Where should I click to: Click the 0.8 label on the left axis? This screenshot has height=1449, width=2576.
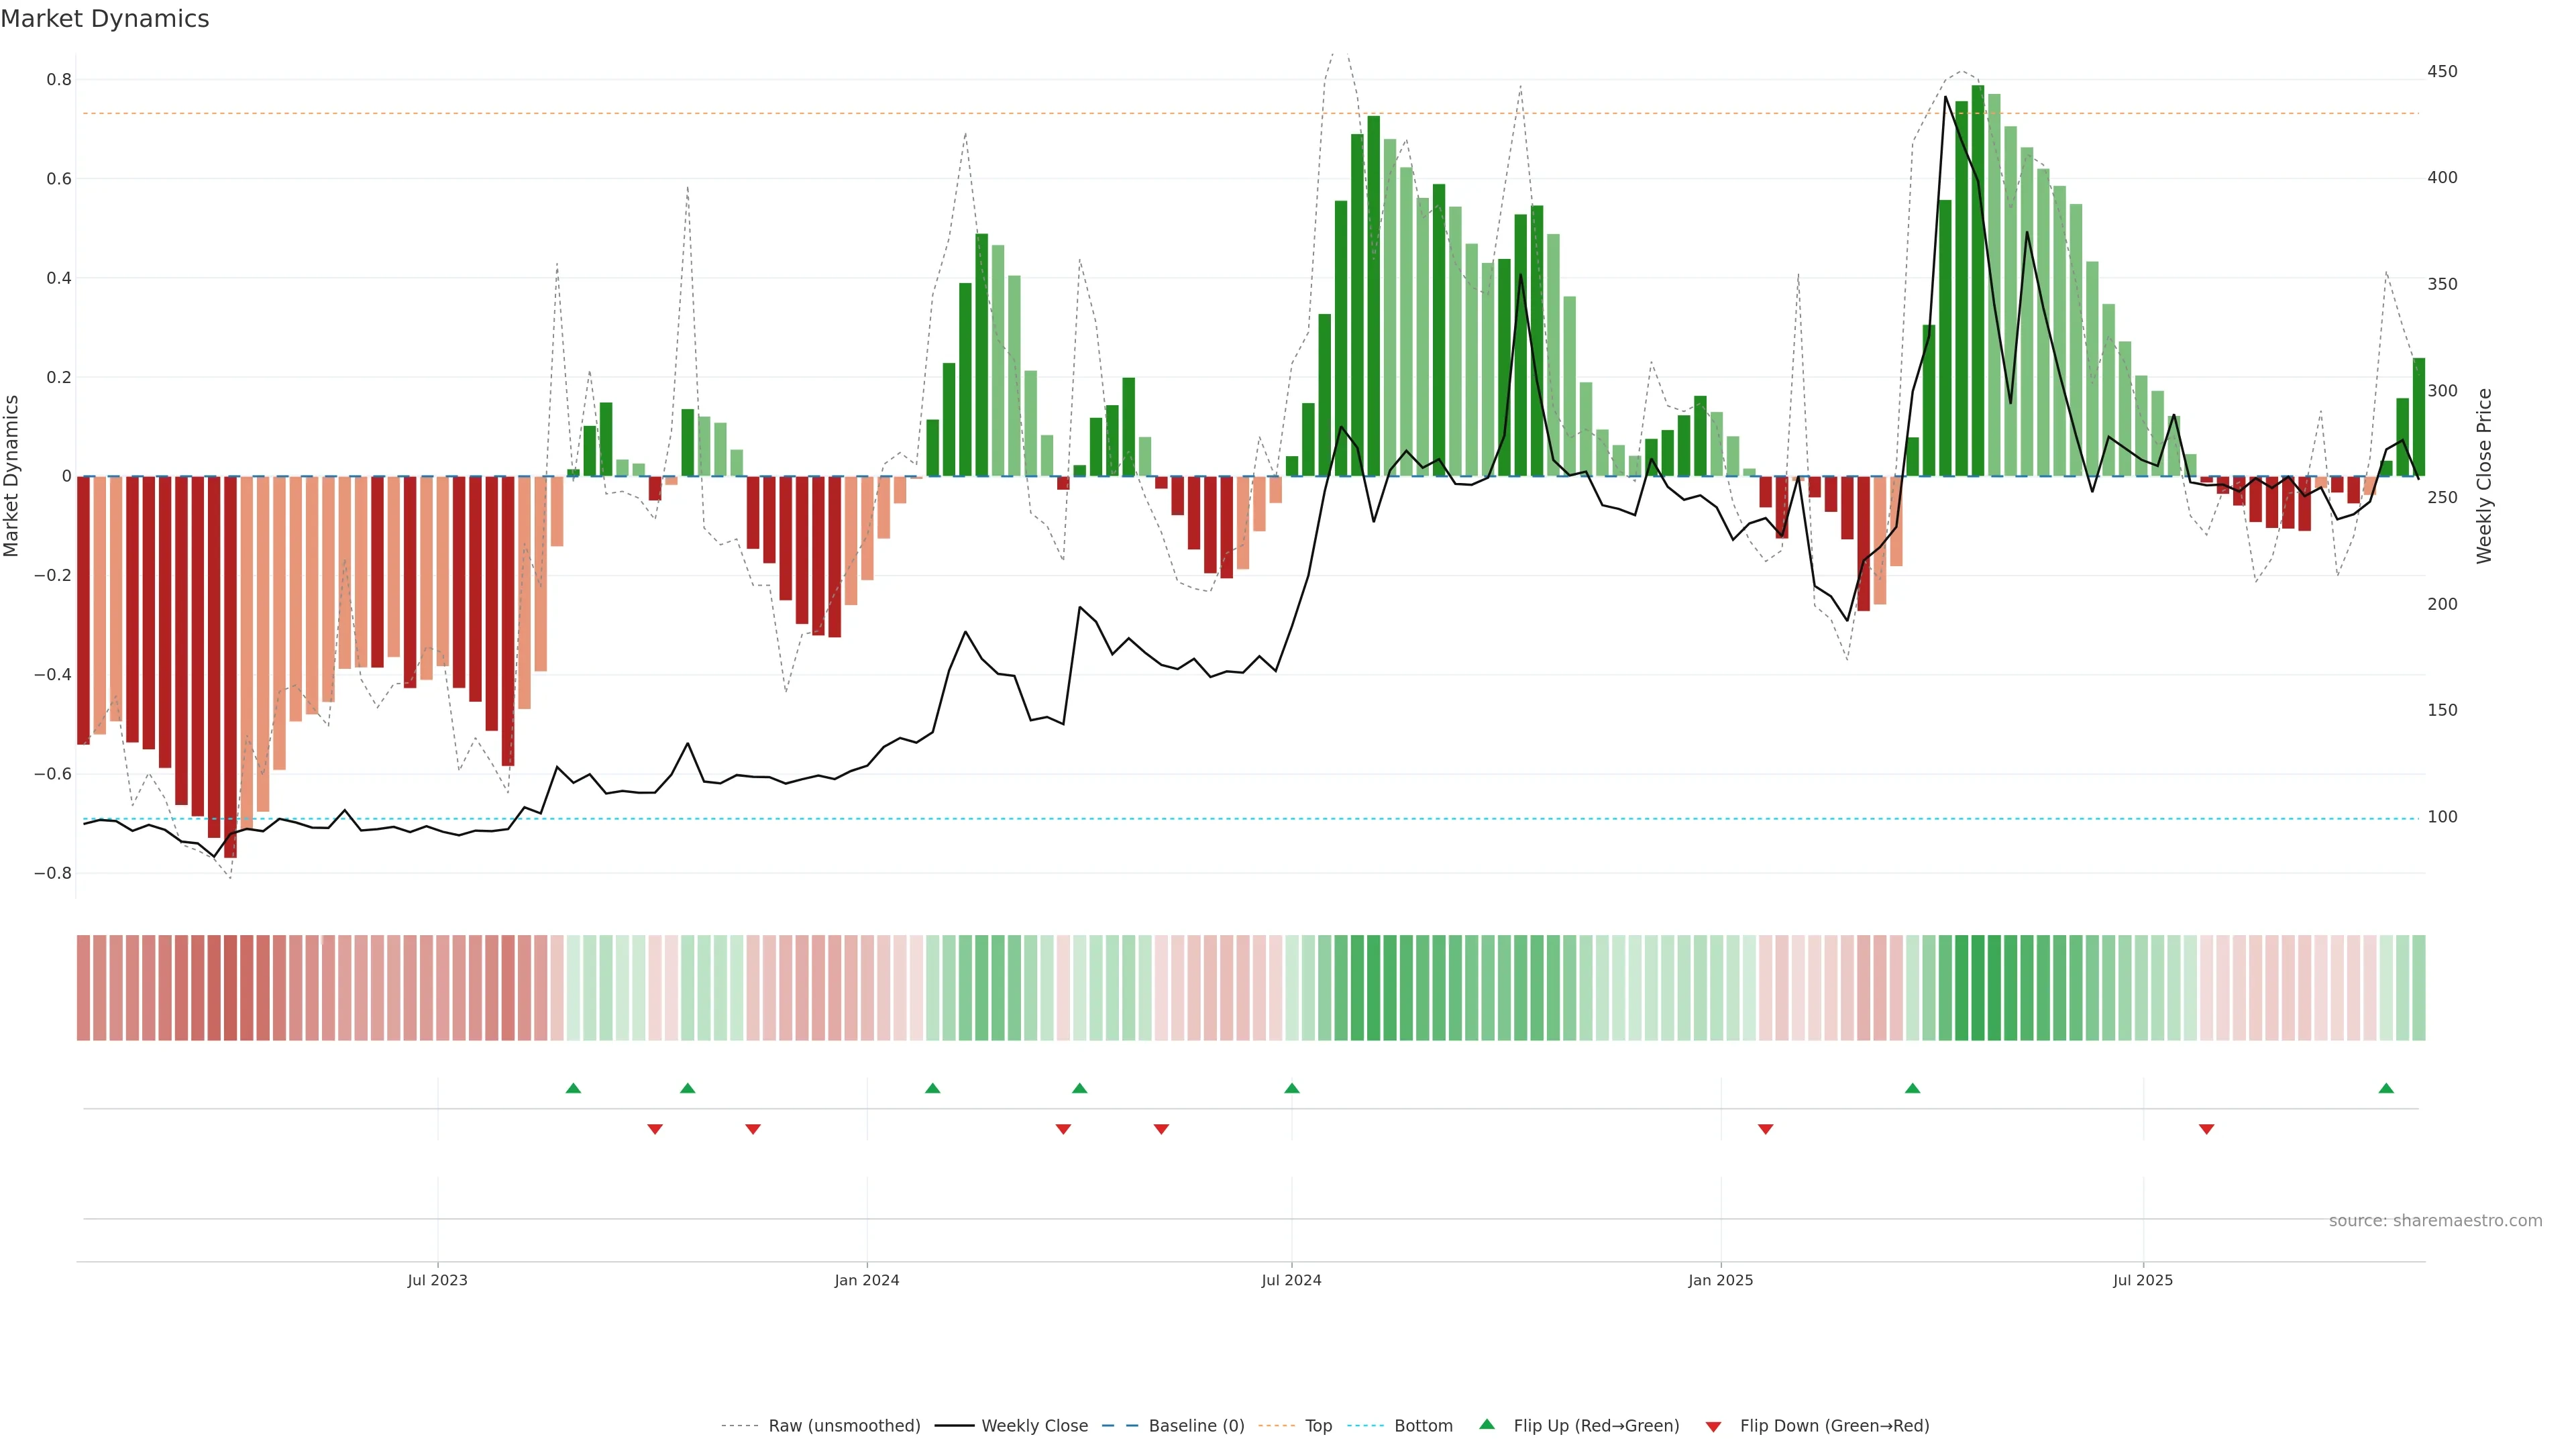59,80
